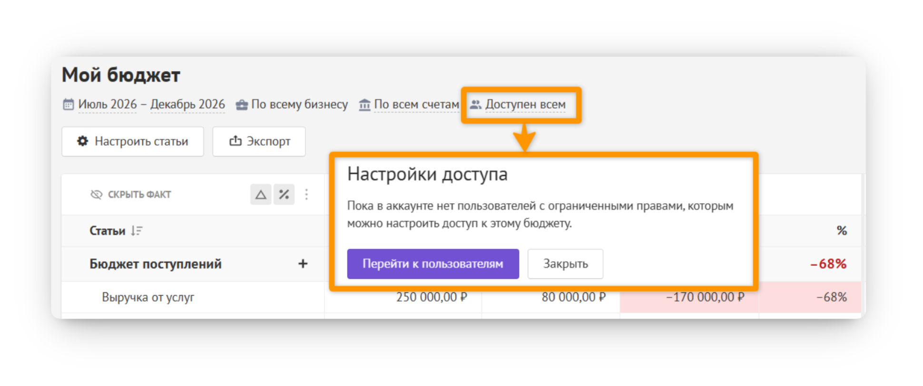Screen dimensions: 923x386
Task: Open the Доступен всем access settings
Action: click(x=525, y=104)
